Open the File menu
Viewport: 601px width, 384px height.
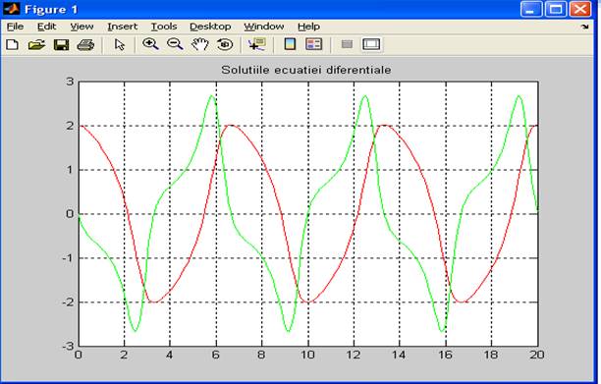pos(16,27)
